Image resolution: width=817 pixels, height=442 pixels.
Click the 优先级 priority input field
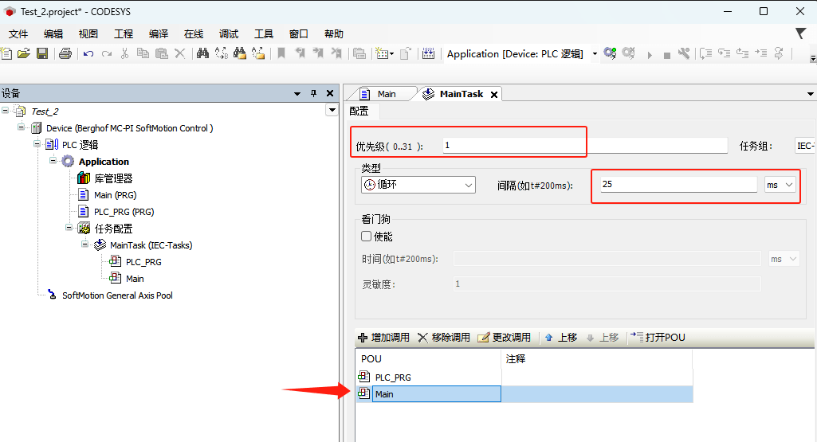coord(583,146)
